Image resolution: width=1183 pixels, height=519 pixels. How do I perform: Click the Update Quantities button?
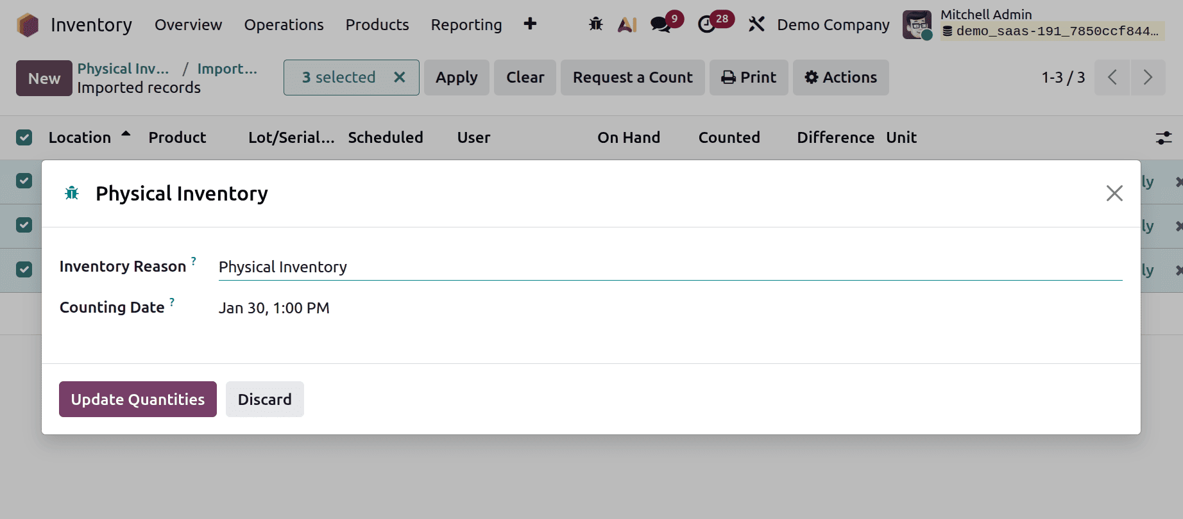point(137,399)
